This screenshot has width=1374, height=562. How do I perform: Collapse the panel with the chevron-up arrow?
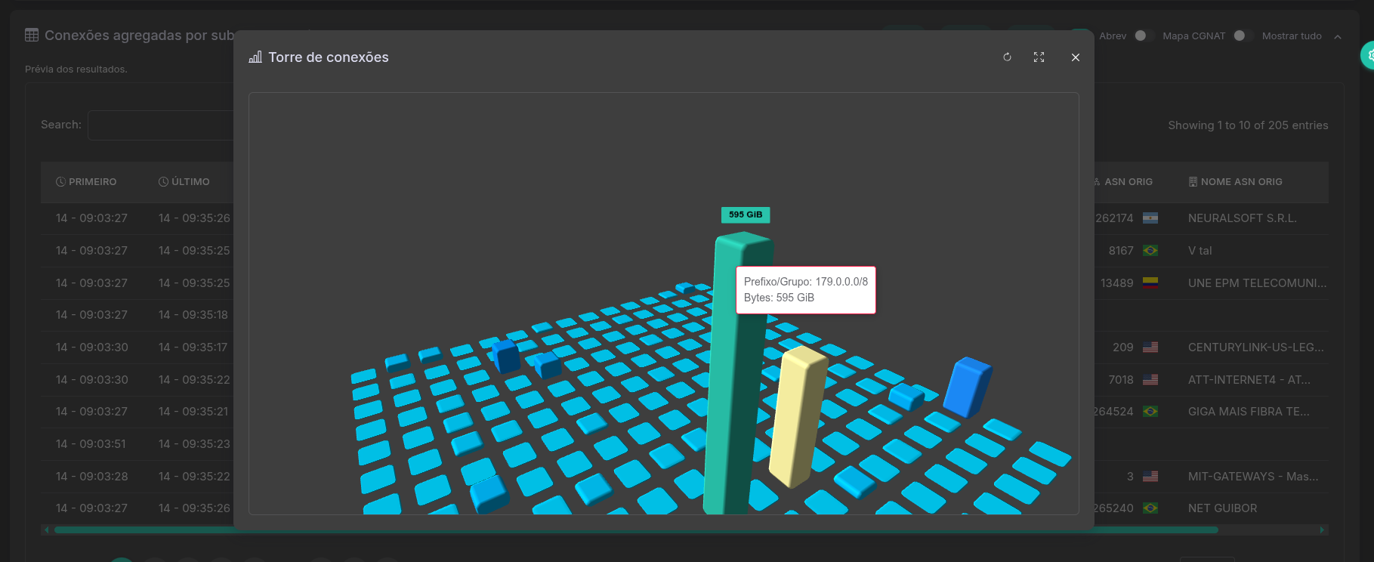[1337, 36]
